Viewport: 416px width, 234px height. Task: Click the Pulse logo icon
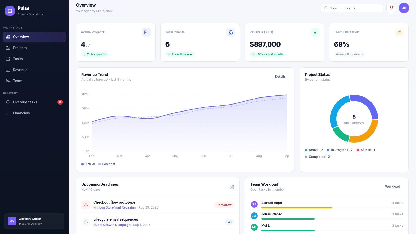pos(10,11)
